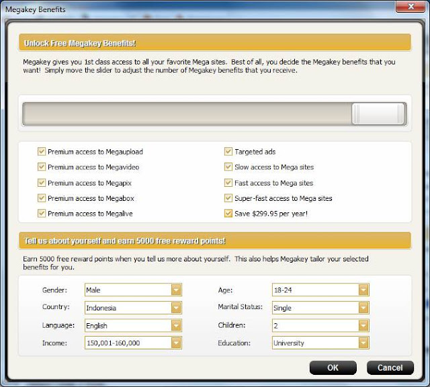Toggle Save $299.95 per year checkbox

click(x=228, y=214)
